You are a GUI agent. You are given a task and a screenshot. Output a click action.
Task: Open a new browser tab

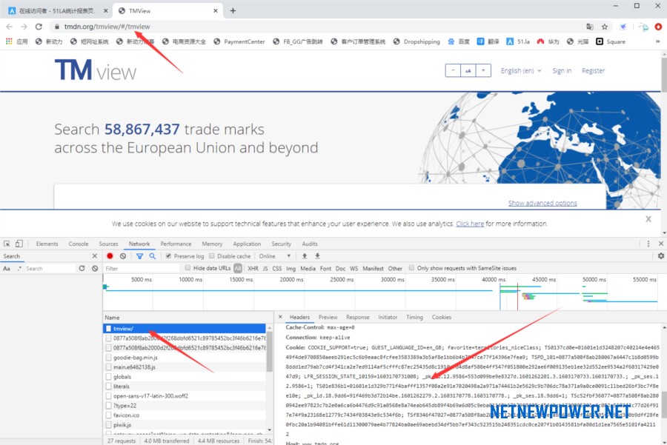point(233,10)
